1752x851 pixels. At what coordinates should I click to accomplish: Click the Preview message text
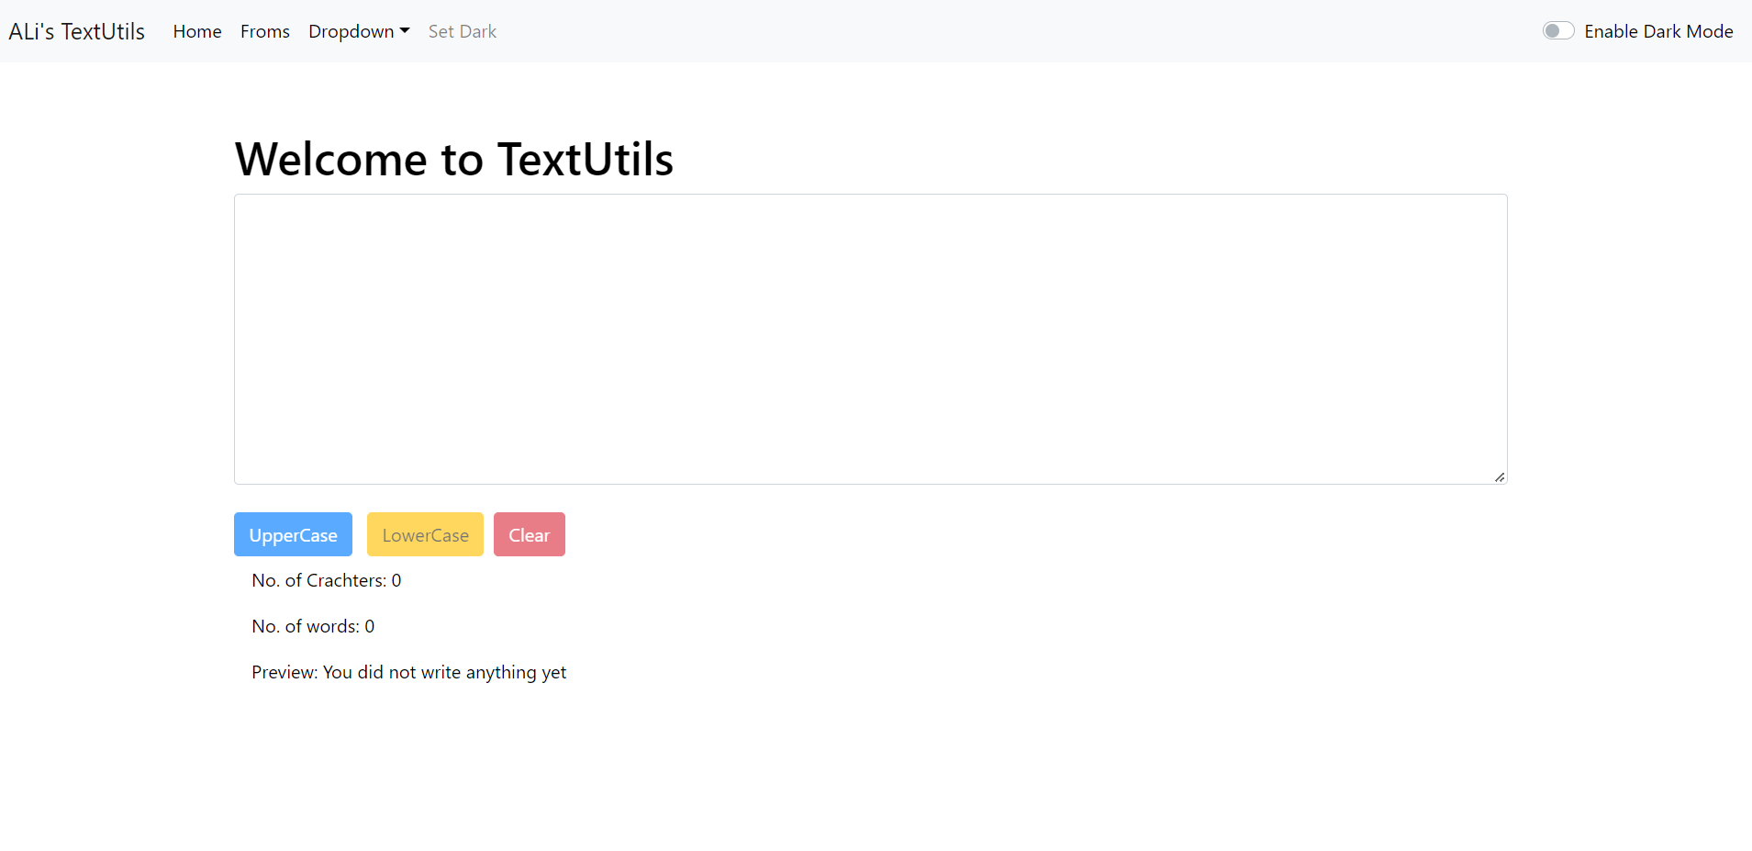tap(408, 672)
